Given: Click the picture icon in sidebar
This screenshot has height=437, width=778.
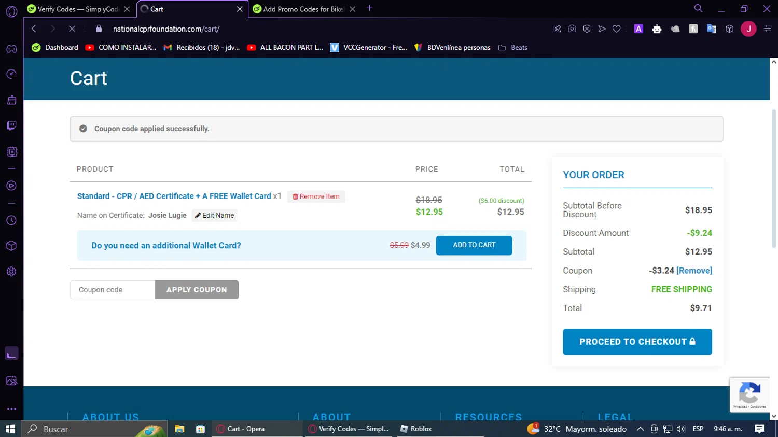Looking at the screenshot, I should click(x=11, y=380).
